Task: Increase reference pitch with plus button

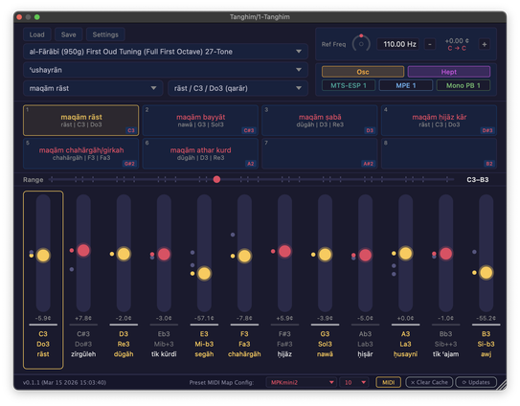Action: (485, 44)
